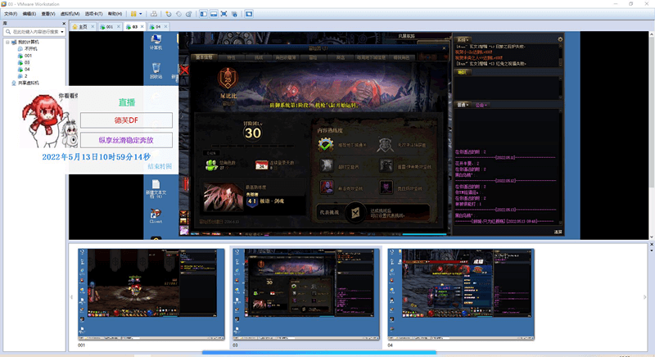This screenshot has width=655, height=357.
Task: Toggle the library panel view icon
Action: tap(203, 14)
